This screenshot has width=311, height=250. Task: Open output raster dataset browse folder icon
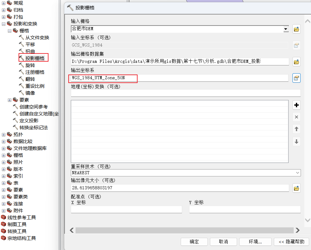tap(296, 62)
